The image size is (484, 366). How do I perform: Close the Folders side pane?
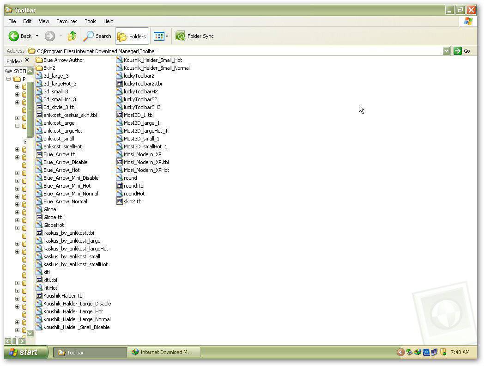click(x=27, y=60)
